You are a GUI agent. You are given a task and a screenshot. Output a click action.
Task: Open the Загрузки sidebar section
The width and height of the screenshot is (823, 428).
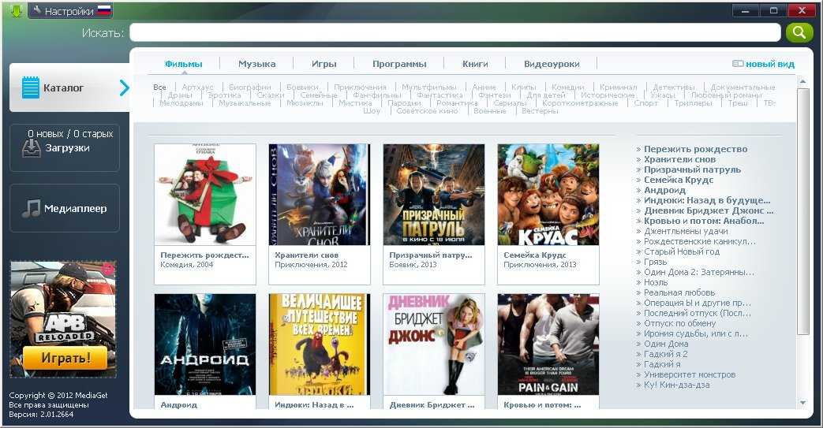pyautogui.click(x=65, y=148)
